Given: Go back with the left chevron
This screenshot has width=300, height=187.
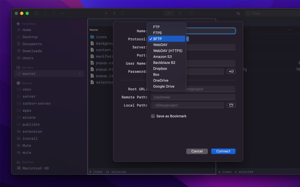Looking at the screenshot, I should tap(45, 13).
